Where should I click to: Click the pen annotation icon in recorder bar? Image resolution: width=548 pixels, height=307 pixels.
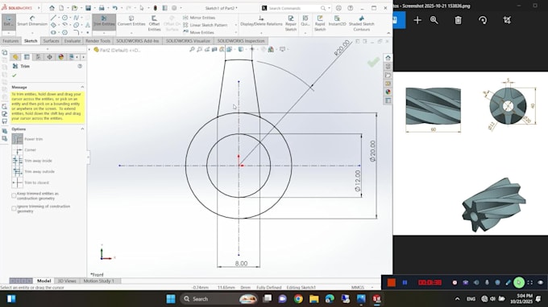509,282
